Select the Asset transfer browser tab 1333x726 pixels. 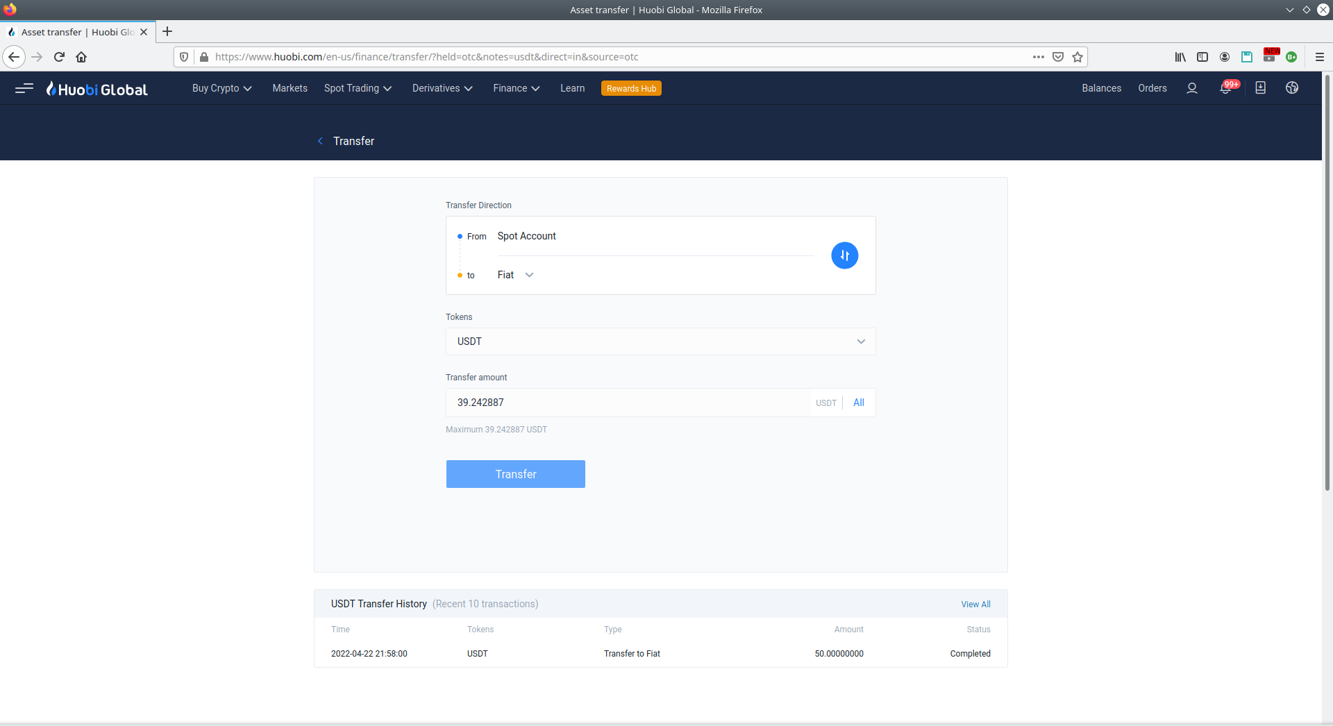tap(77, 32)
